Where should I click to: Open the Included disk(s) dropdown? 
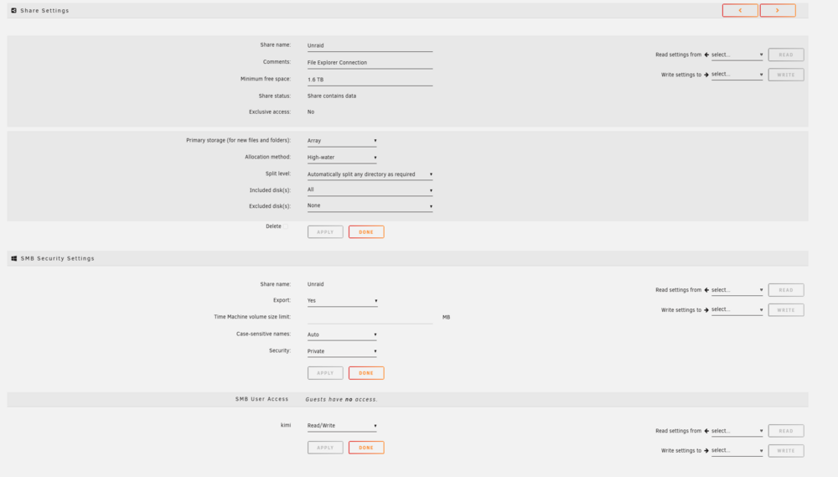pos(370,189)
